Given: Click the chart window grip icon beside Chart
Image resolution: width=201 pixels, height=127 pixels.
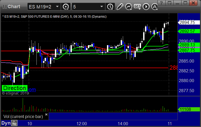Looking at the screenshot, I should [x=4, y=7].
